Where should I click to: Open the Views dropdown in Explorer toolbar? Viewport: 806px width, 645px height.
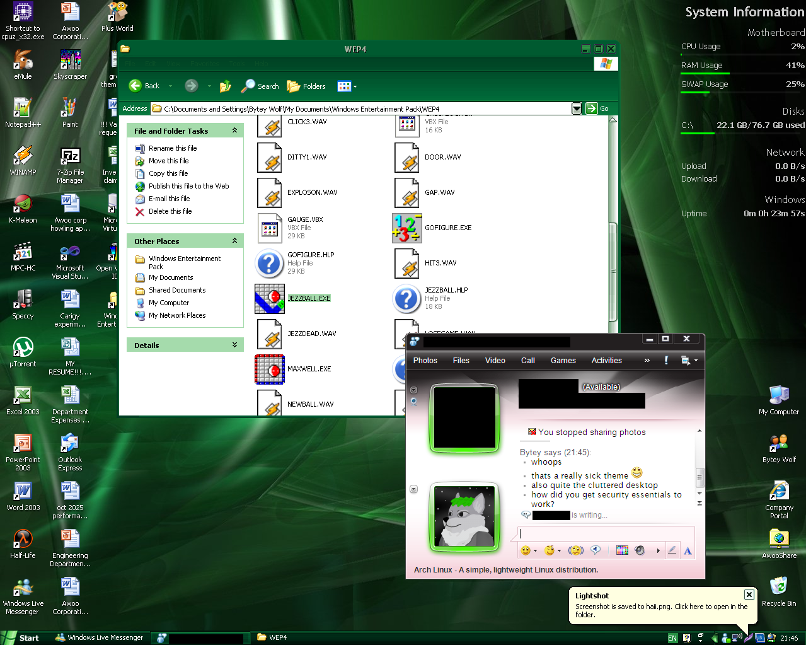(347, 86)
